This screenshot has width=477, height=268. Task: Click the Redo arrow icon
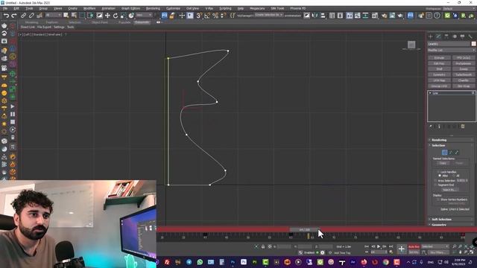(13, 16)
